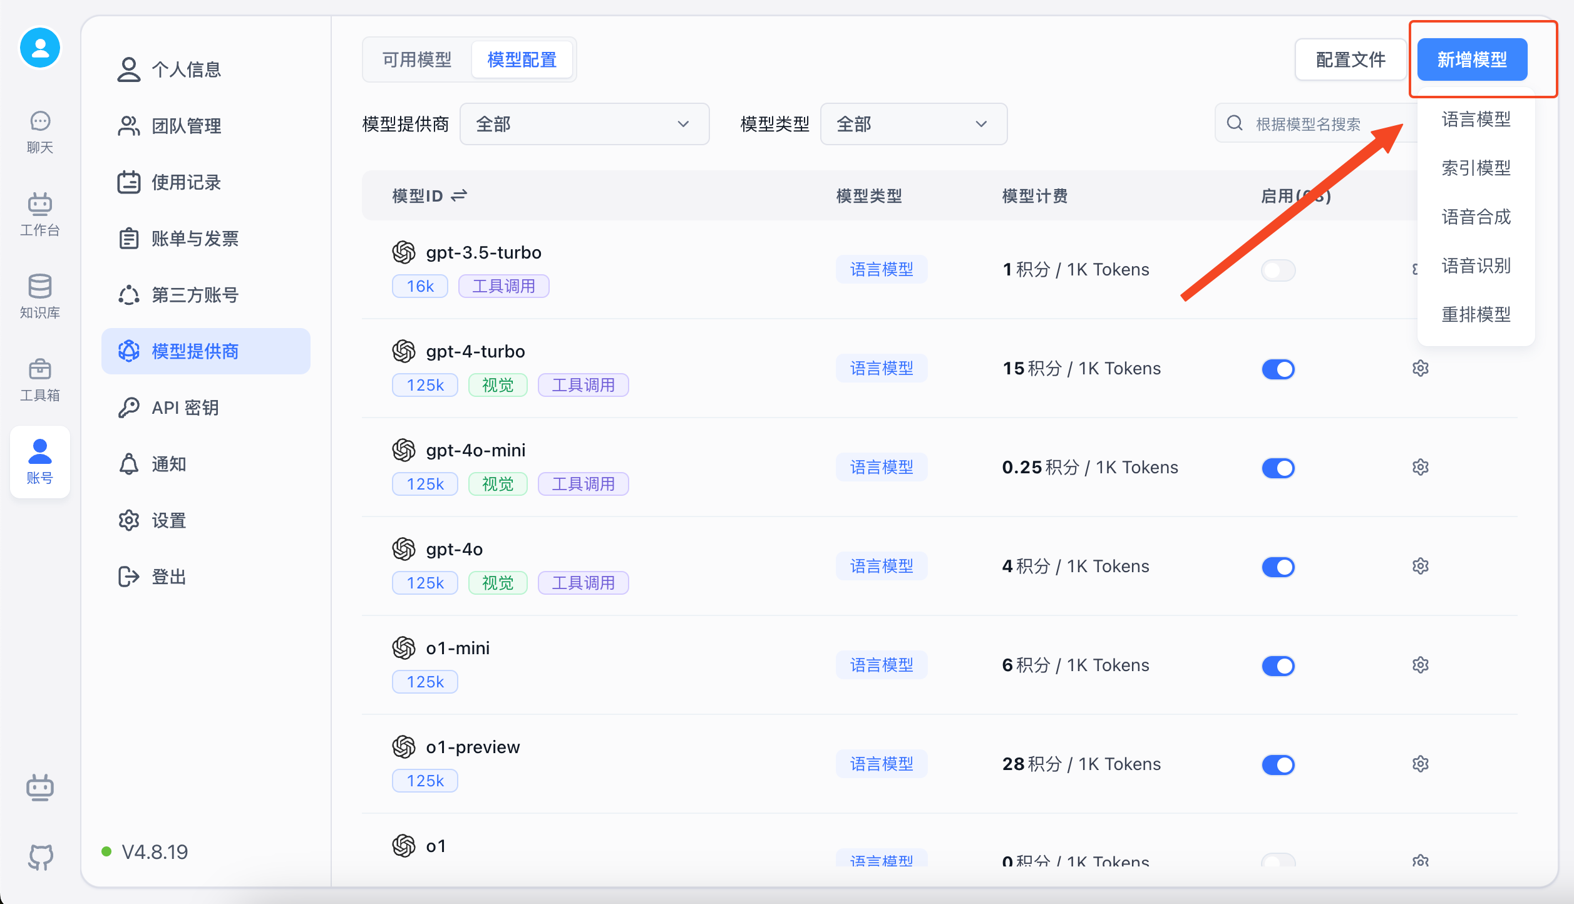Disable the gpt-4o-mini model toggle
The width and height of the screenshot is (1574, 904).
click(1278, 468)
